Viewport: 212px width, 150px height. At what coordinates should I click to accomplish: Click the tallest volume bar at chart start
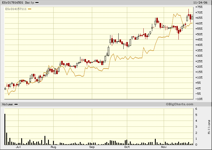[x=5, y=129]
